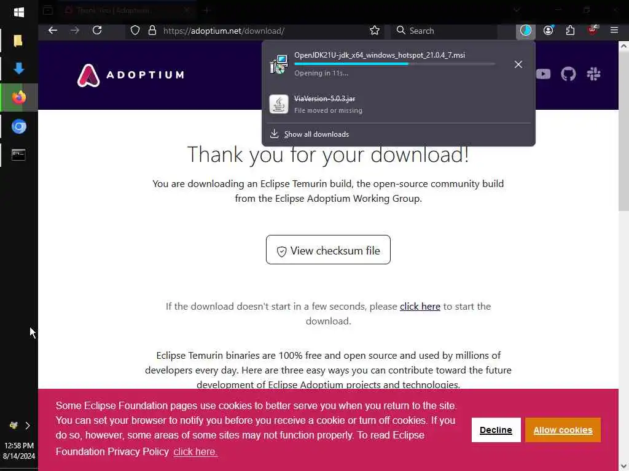Reload the Adoptium page
The height and width of the screenshot is (471, 629).
[97, 31]
